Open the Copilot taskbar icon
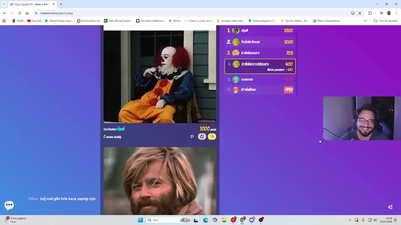Screen dimensions: 401x225 pos(215,220)
